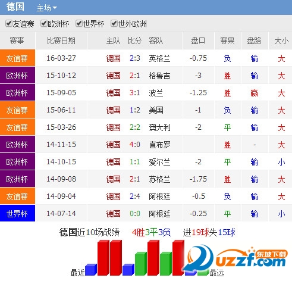292x281 pixels.
Task: Click date 16-03-27
Action: click(61, 58)
